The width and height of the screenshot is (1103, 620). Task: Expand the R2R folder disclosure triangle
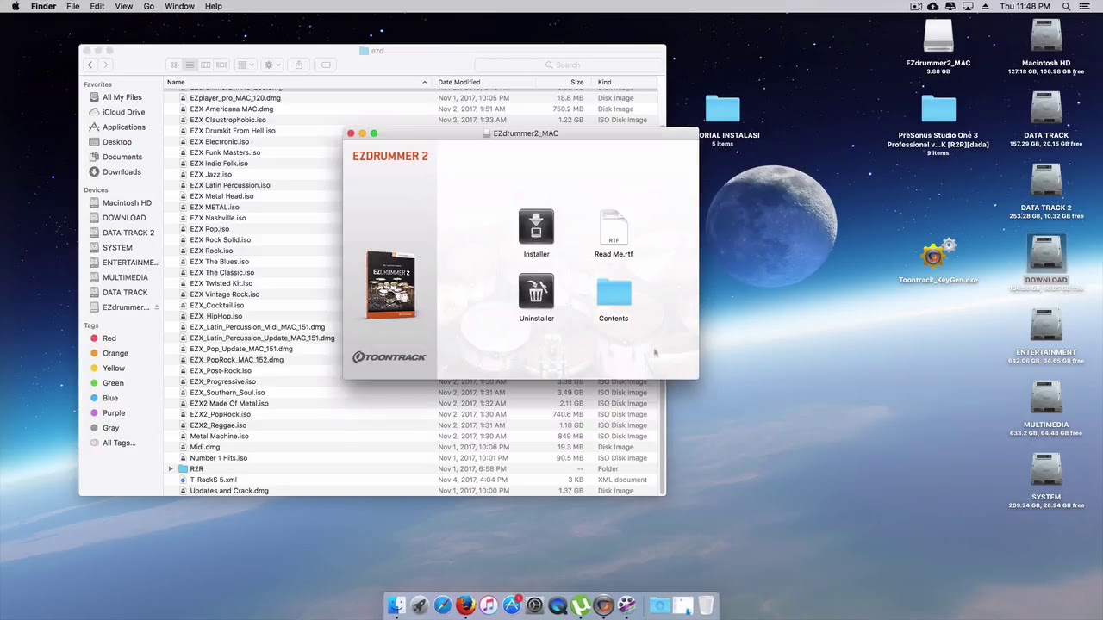coord(171,469)
